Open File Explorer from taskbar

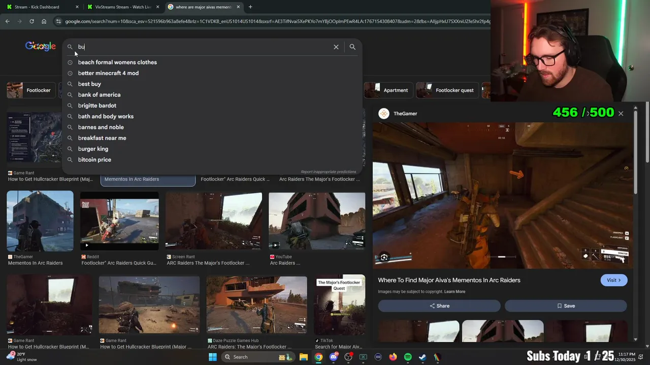coord(303,357)
